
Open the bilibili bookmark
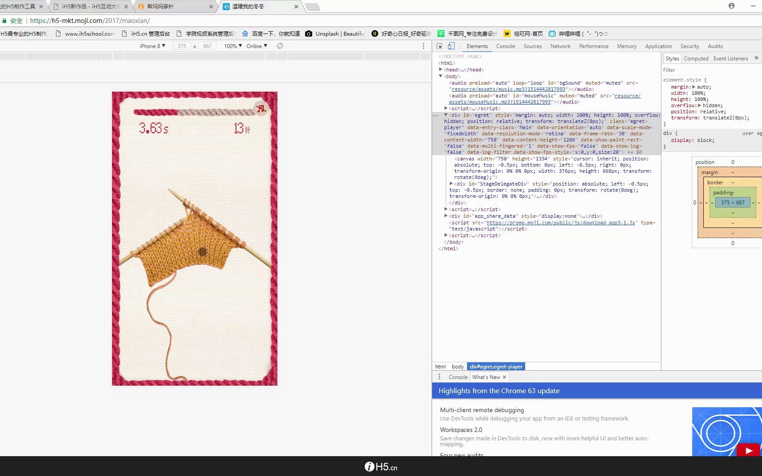(x=578, y=33)
